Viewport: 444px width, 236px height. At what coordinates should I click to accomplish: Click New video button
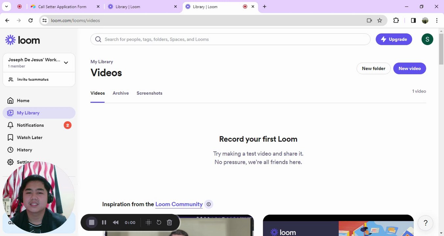pyautogui.click(x=409, y=69)
